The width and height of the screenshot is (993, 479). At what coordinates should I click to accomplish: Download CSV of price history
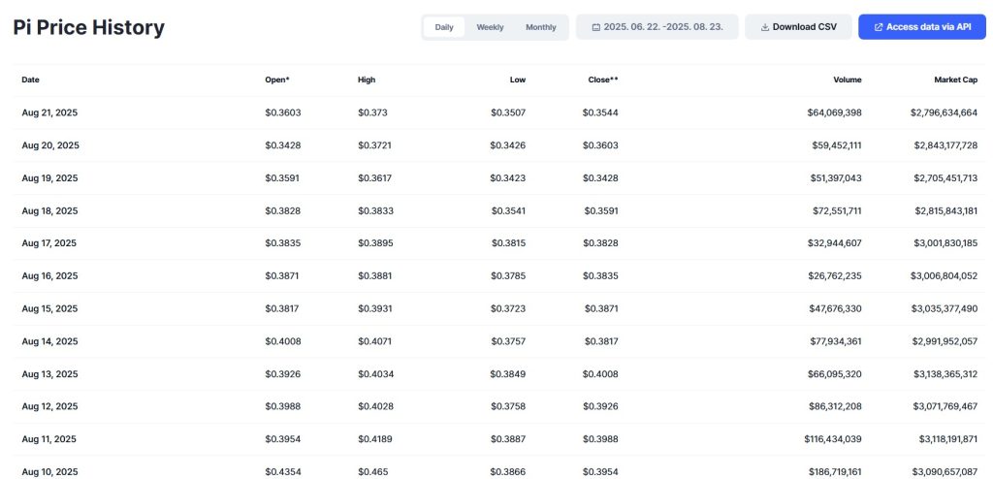tap(798, 27)
